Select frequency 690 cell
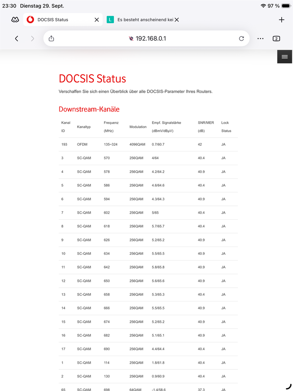 pyautogui.click(x=107, y=349)
